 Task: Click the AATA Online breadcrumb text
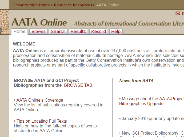(108, 5)
